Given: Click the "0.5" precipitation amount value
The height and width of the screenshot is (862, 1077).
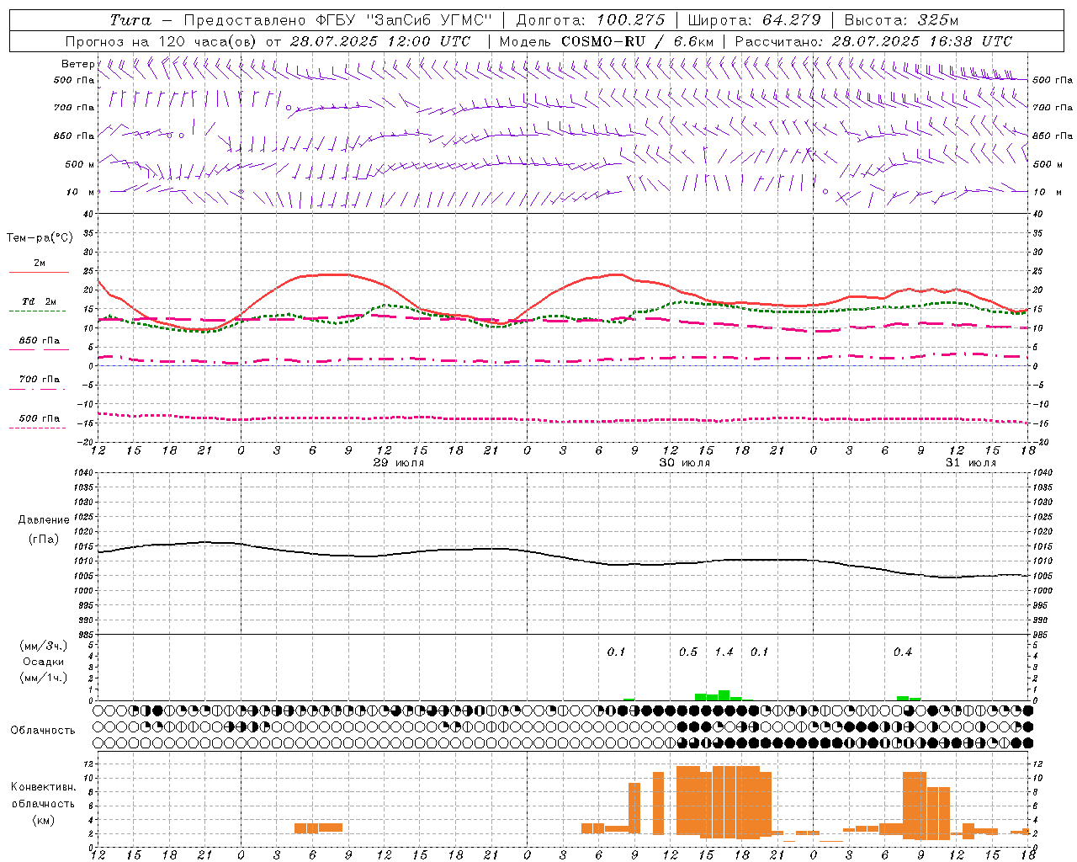Looking at the screenshot, I should [688, 652].
